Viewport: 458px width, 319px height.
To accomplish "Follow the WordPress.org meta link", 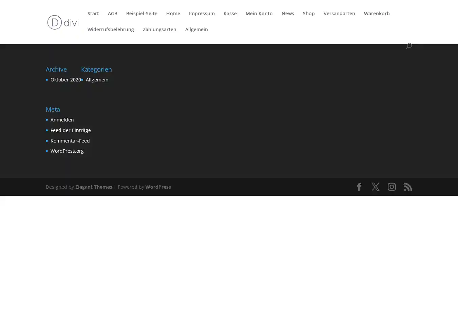I will 67,151.
